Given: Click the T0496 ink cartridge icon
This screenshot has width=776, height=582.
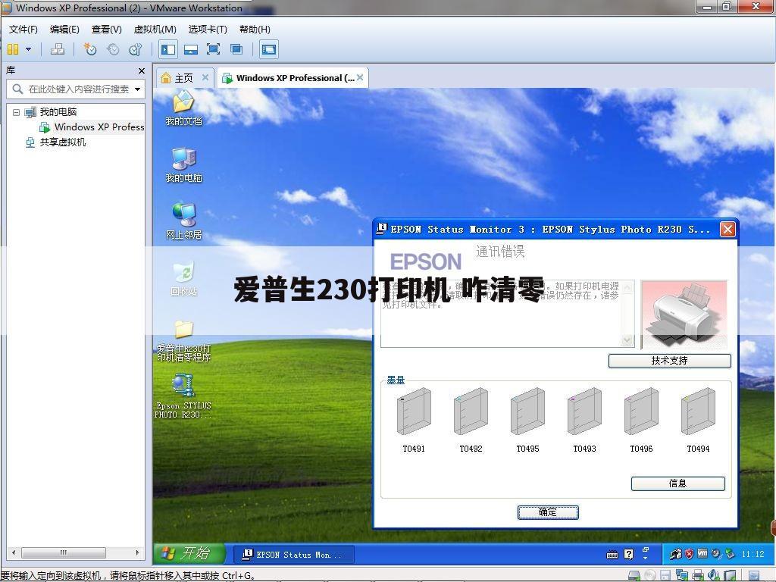Looking at the screenshot, I should (641, 411).
